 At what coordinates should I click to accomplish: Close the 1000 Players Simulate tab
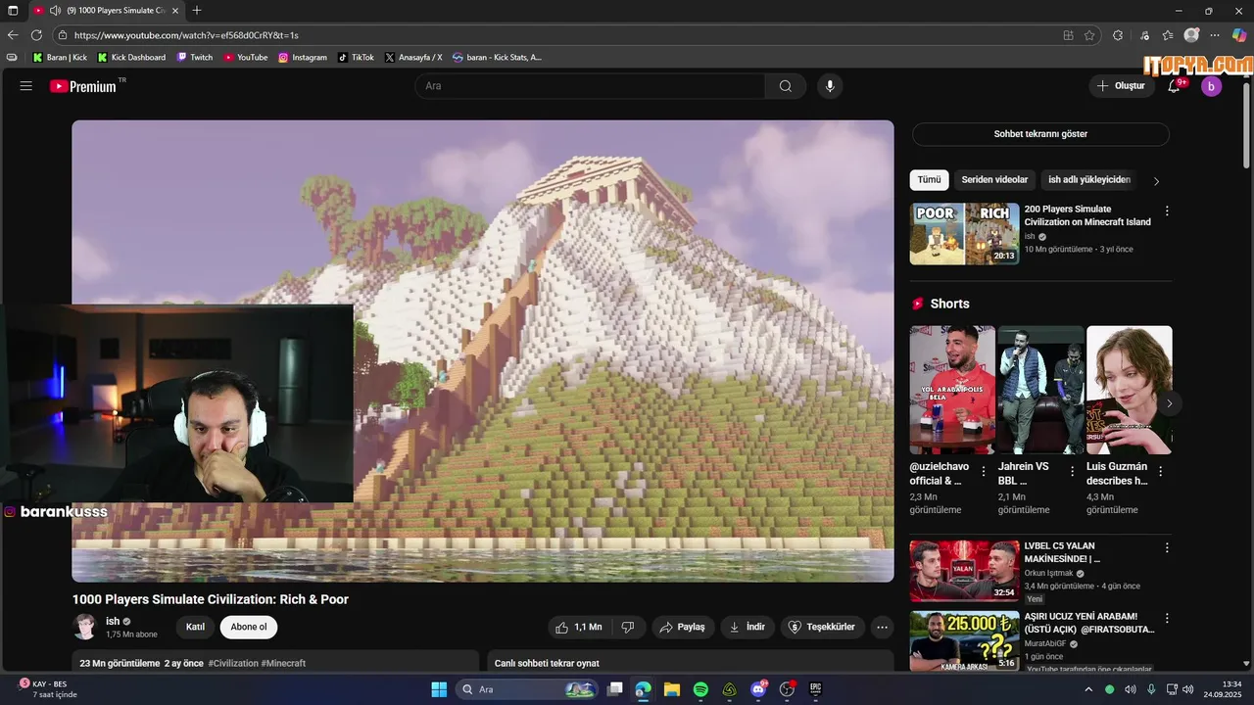[174, 10]
